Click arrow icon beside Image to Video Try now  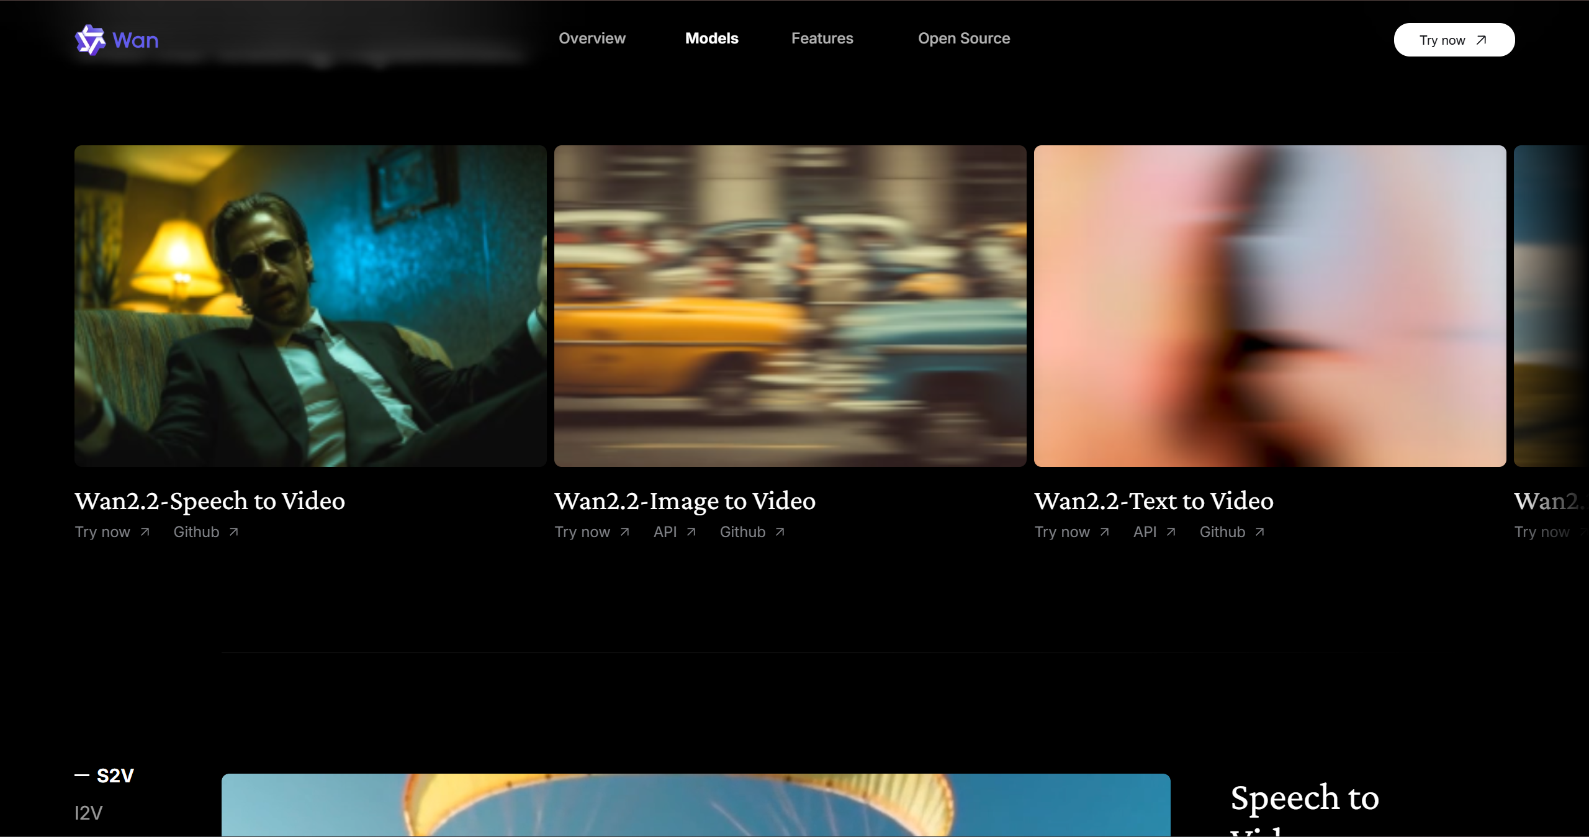(x=625, y=532)
